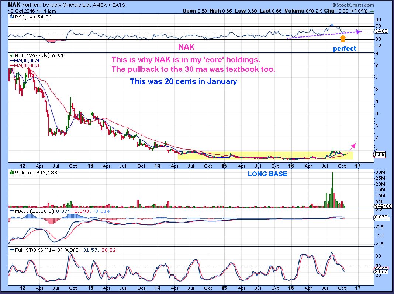Click the volume bars icon beside Volume 949,188

click(11, 172)
